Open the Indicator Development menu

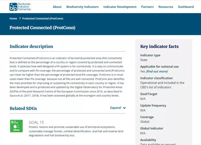(x=120, y=7)
